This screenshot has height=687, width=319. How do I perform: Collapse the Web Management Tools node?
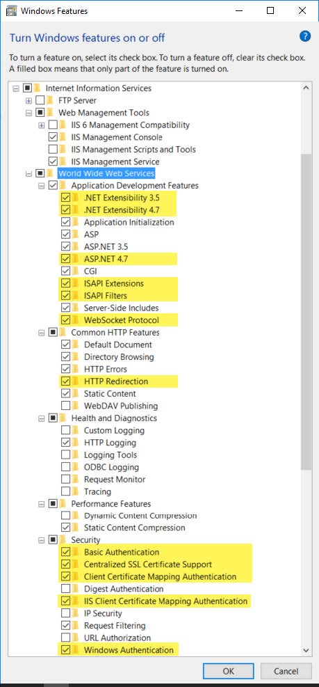(29, 113)
